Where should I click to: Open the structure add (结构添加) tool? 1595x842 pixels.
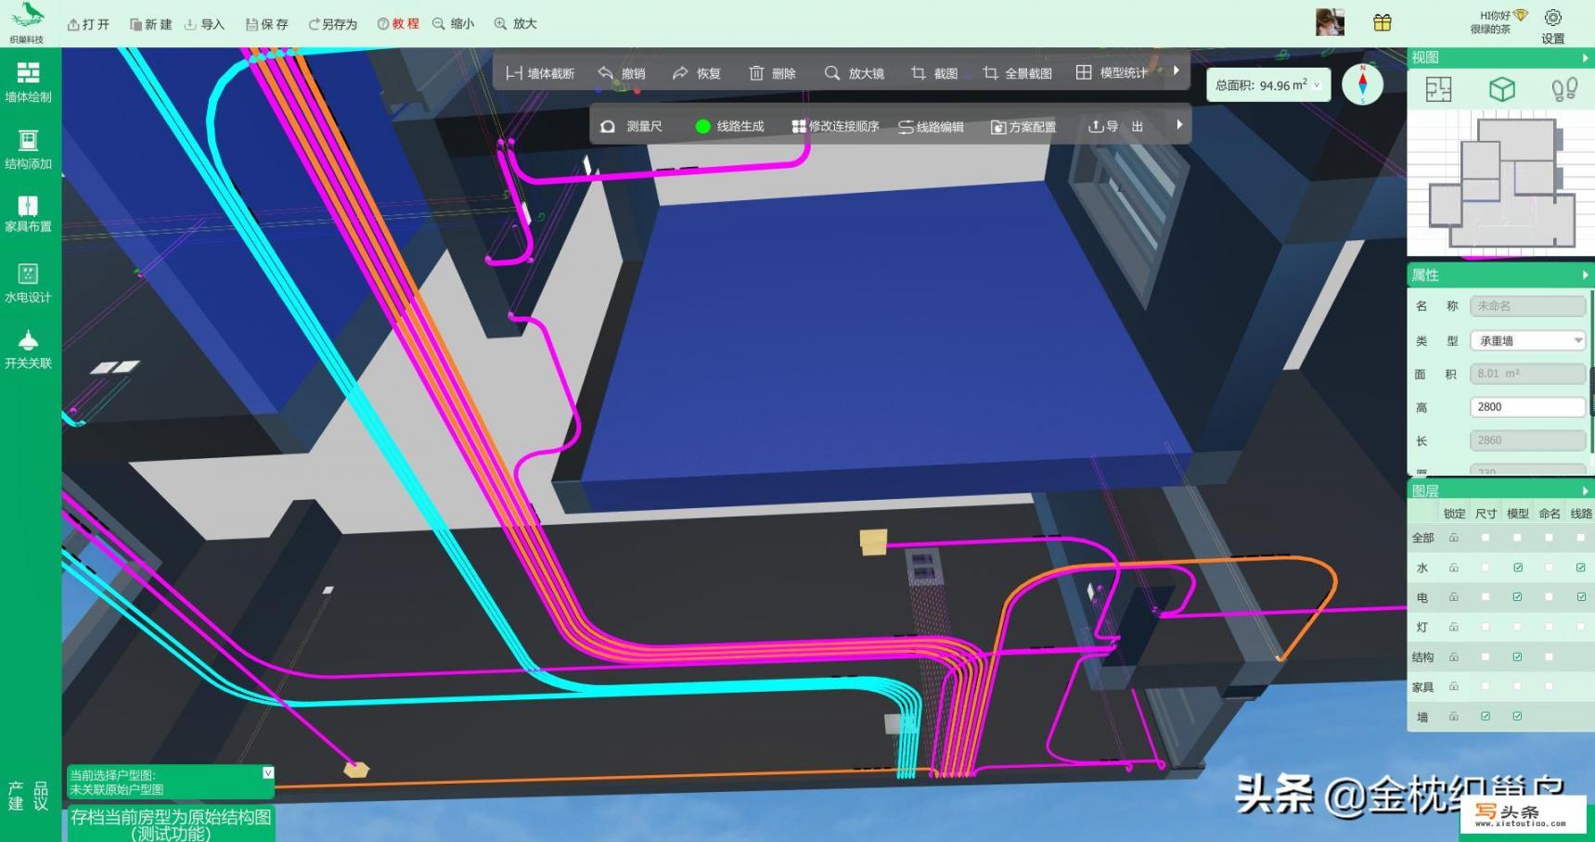(x=29, y=150)
